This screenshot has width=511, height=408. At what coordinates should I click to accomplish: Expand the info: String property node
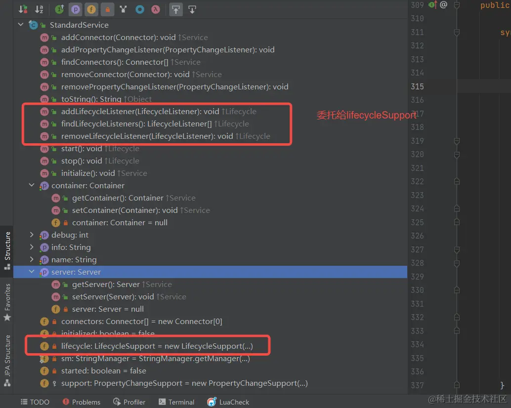[x=32, y=247]
